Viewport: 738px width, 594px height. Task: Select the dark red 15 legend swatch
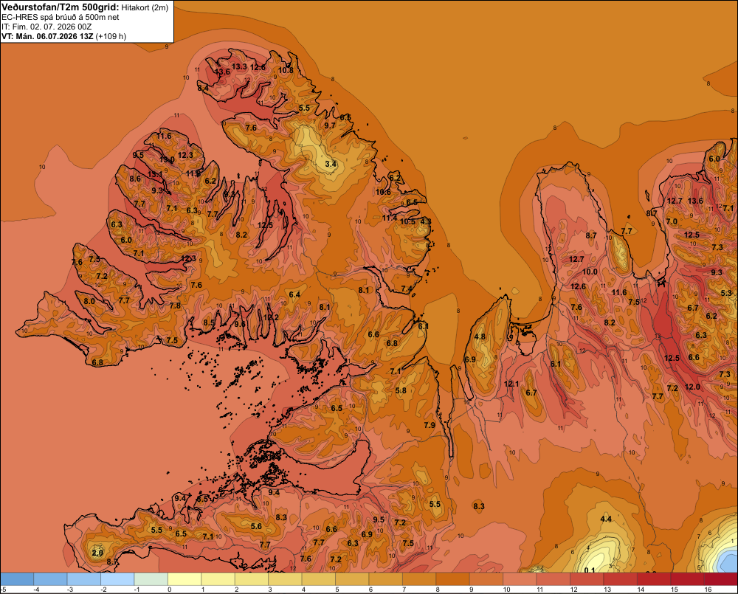pyautogui.click(x=686, y=579)
